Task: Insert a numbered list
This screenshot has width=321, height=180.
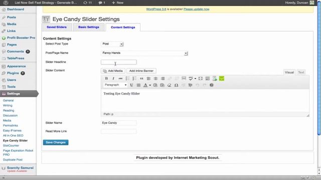Action: click(x=134, y=78)
